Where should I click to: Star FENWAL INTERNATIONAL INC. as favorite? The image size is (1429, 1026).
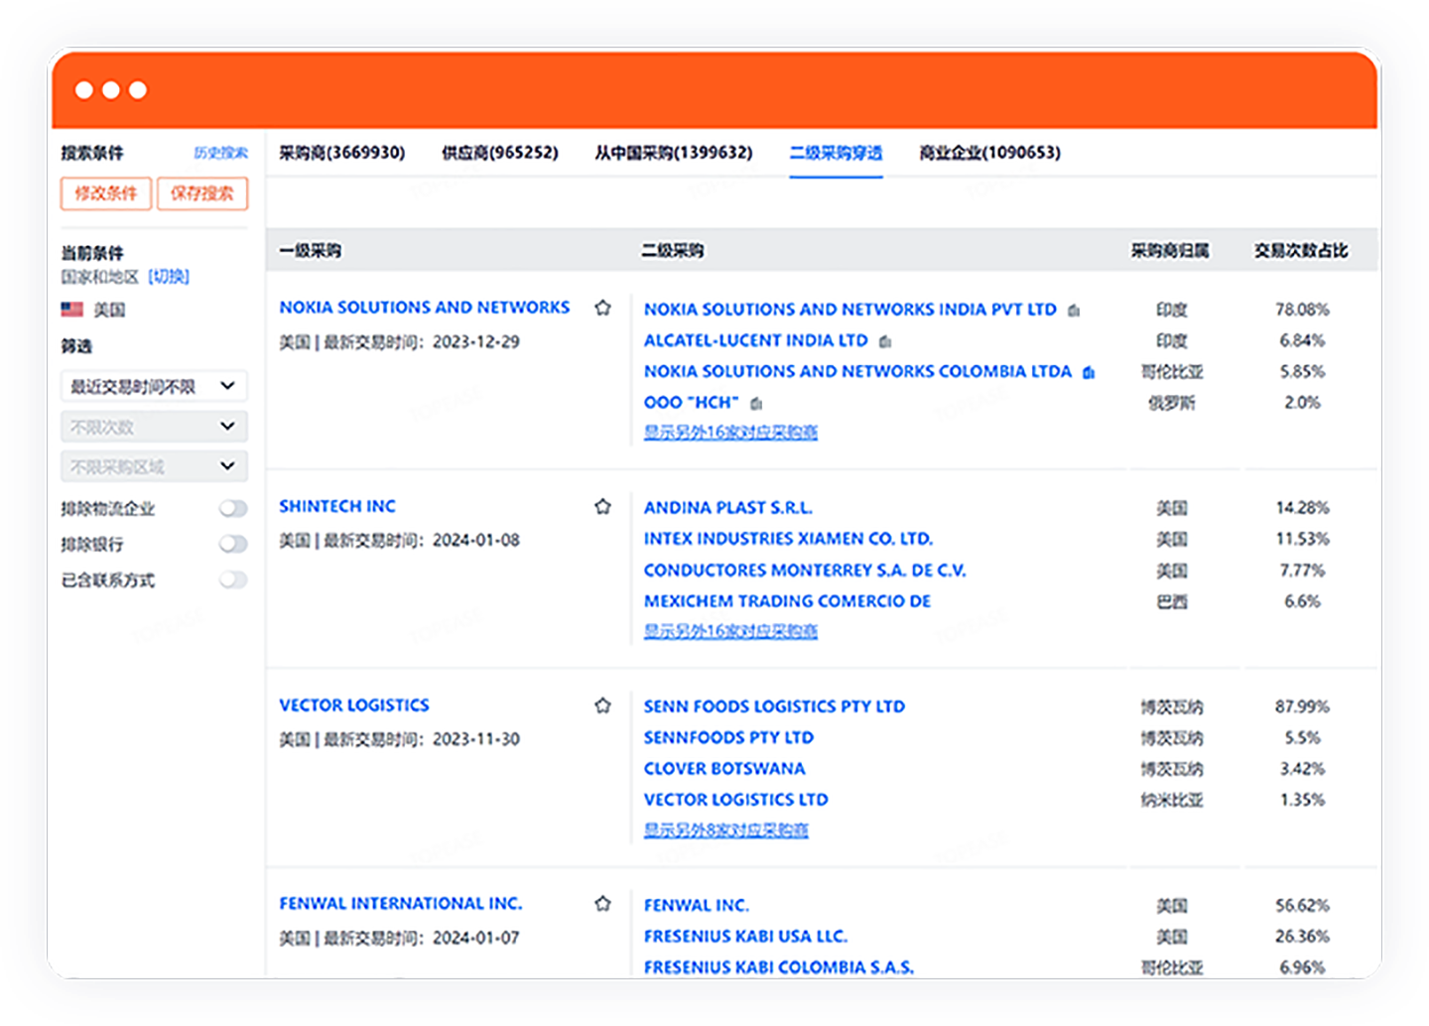pos(602,904)
